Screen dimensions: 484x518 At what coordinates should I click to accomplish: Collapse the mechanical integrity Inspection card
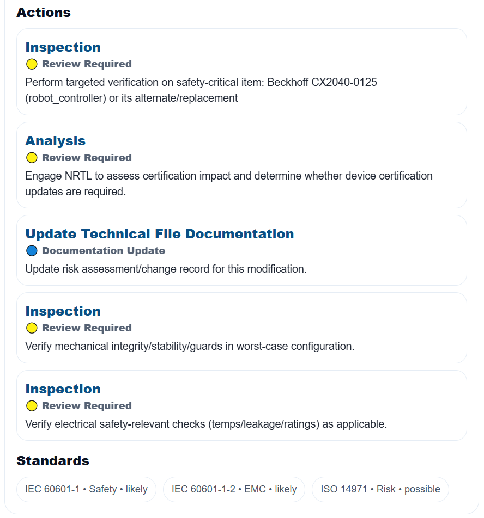tap(63, 311)
